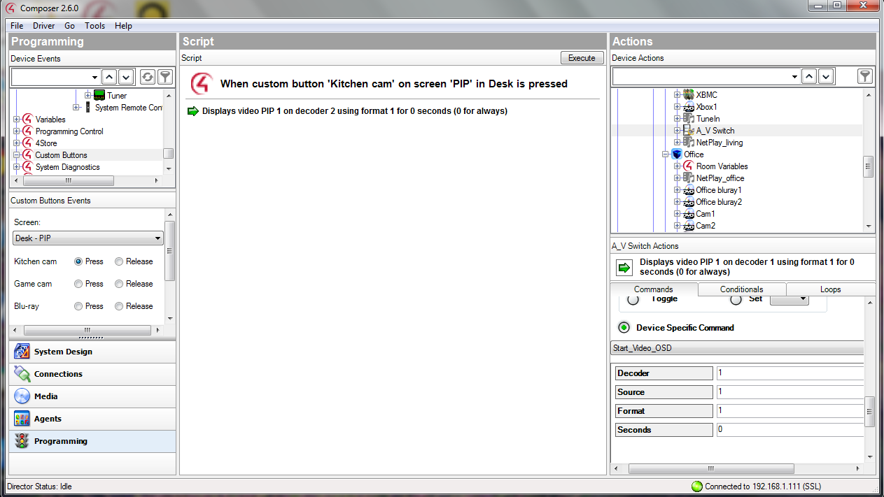The image size is (884, 497).
Task: Select Release for Kitchen cam
Action: [119, 261]
